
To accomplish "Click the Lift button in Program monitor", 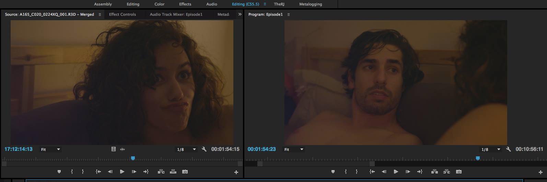I will [x=435, y=172].
